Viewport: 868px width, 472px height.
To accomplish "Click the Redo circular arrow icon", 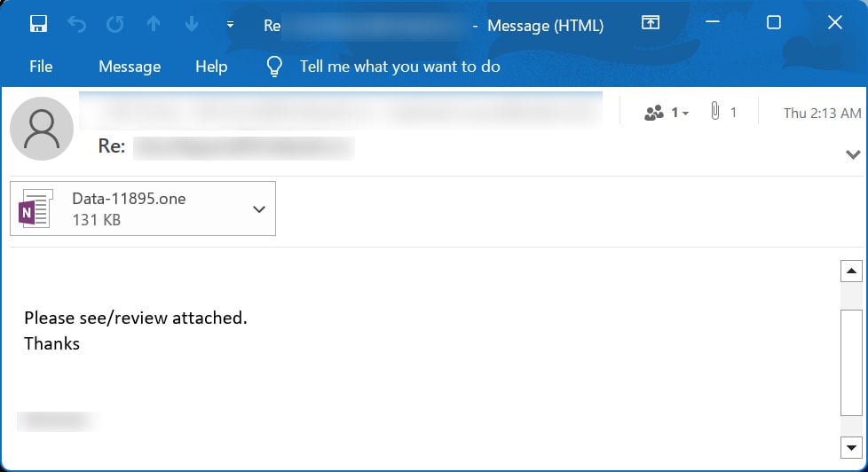I will tap(115, 24).
